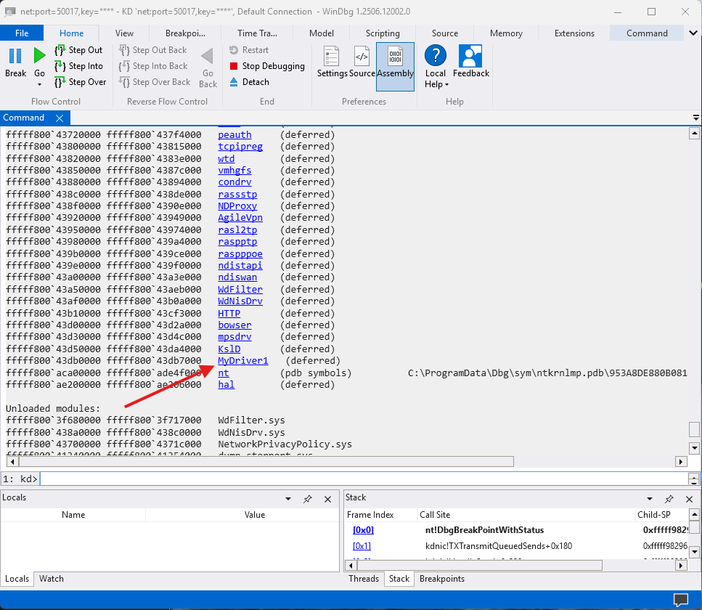702x610 pixels.
Task: Open the Breakpoints tab at the bottom
Action: [x=442, y=579]
